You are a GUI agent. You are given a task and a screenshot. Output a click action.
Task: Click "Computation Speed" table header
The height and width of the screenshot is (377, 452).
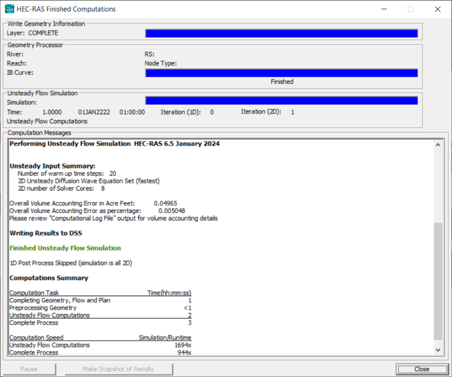click(x=36, y=337)
